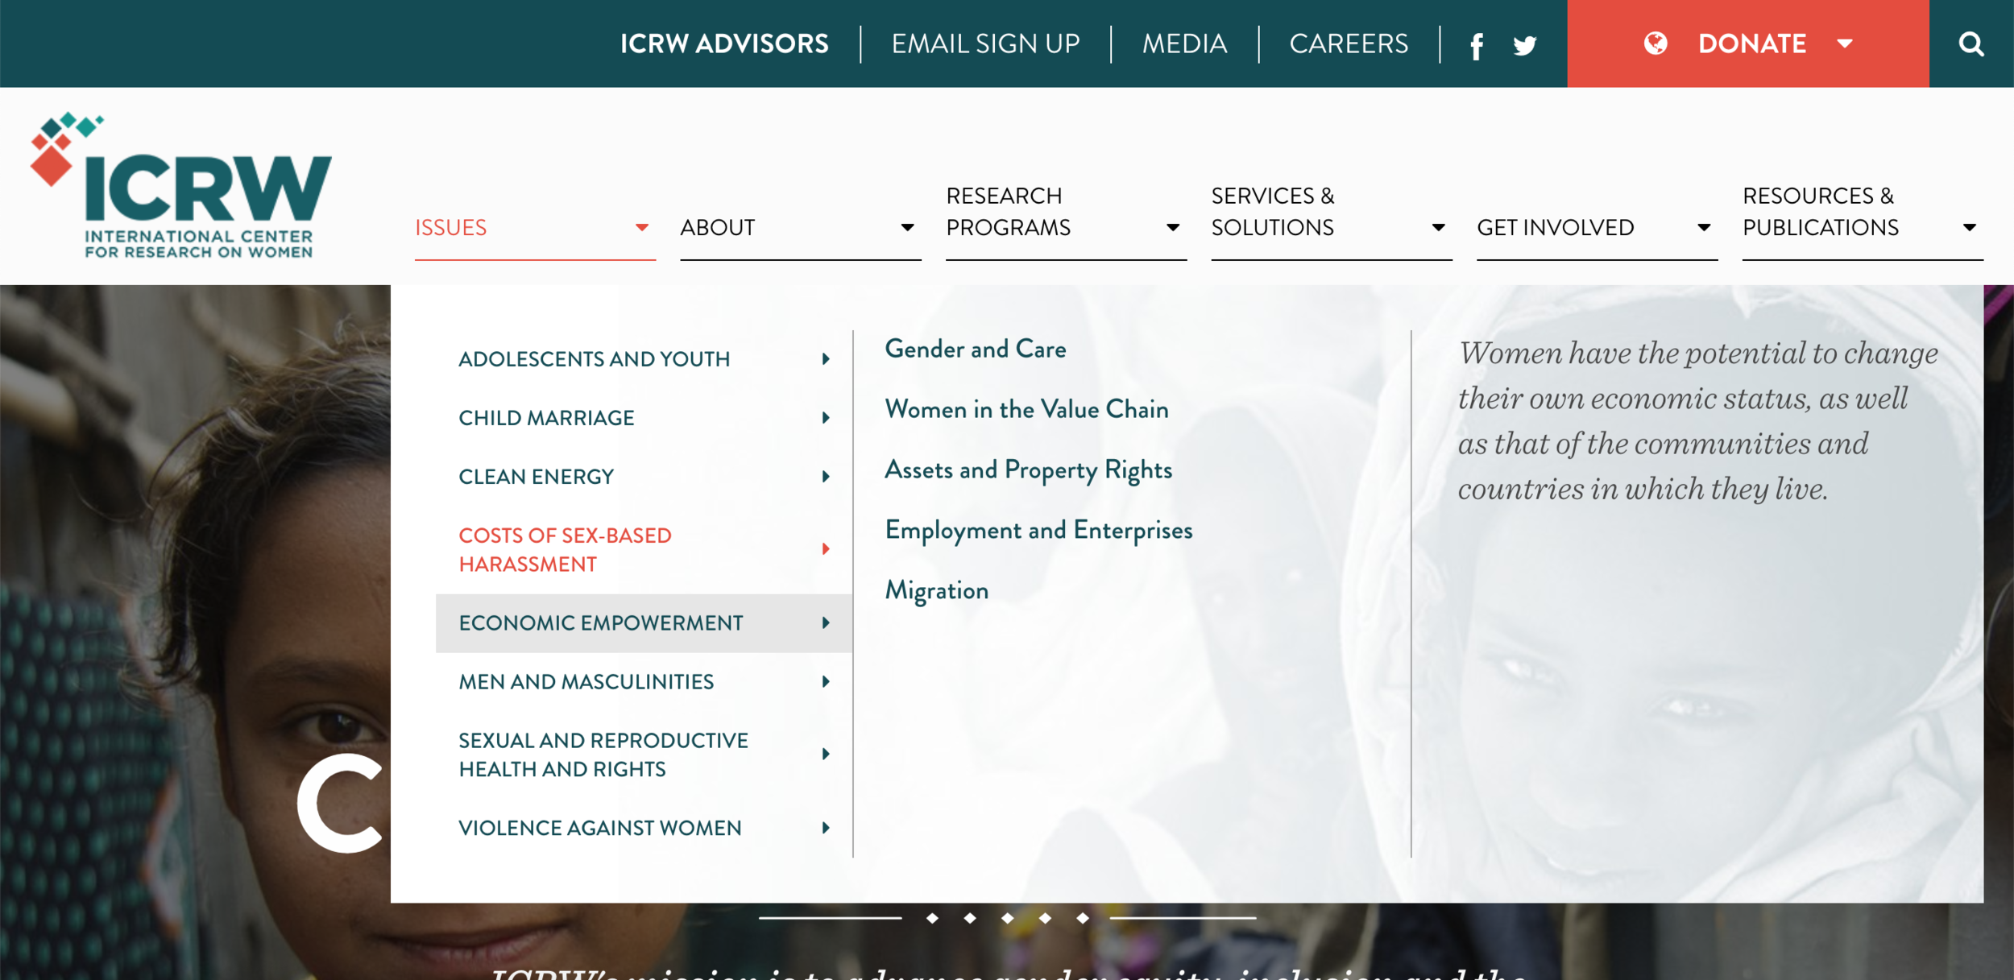Expand arrow next to Sexual and Reproductive Health
The width and height of the screenshot is (2014, 980).
[826, 755]
